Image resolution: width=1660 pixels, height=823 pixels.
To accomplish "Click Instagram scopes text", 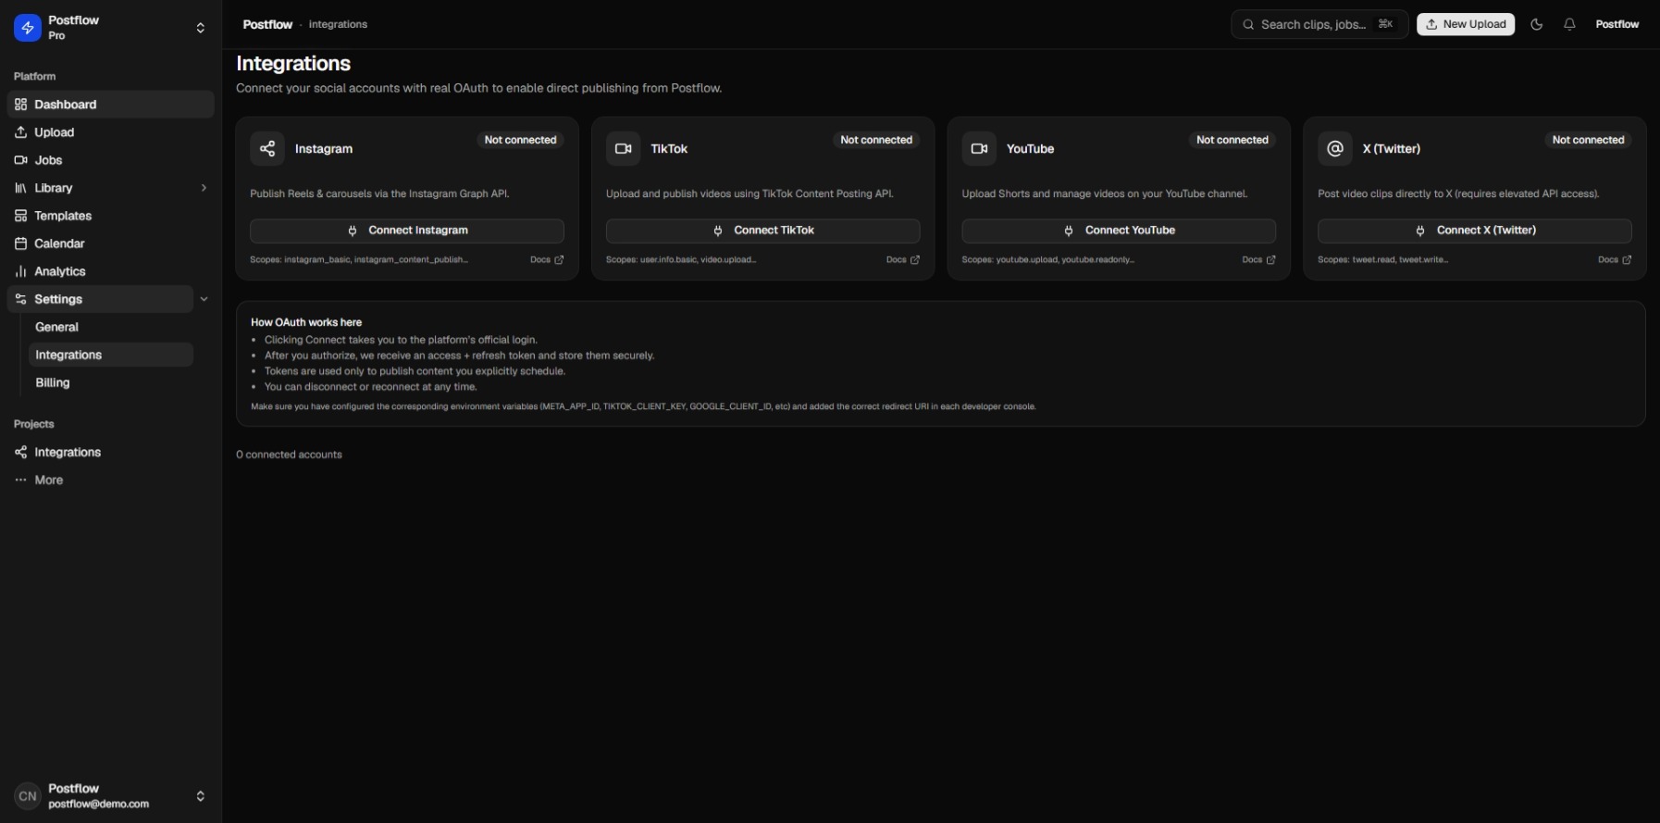I will (x=359, y=260).
